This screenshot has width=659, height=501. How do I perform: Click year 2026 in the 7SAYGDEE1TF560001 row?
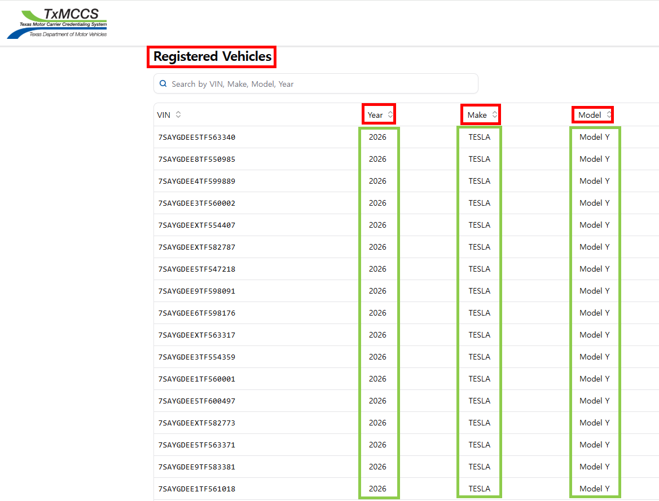(x=377, y=379)
